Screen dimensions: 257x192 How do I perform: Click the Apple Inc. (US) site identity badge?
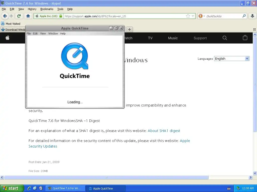click(x=49, y=16)
